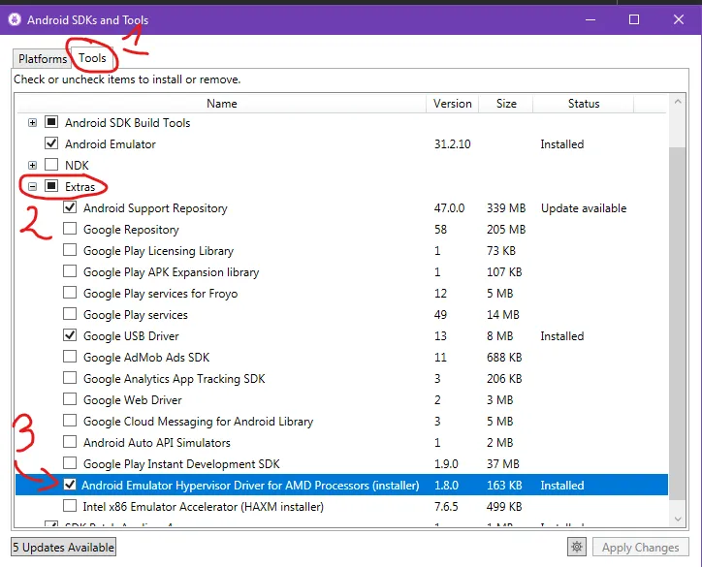Uncheck the Android Emulator checkbox
Image resolution: width=702 pixels, height=567 pixels.
point(51,143)
